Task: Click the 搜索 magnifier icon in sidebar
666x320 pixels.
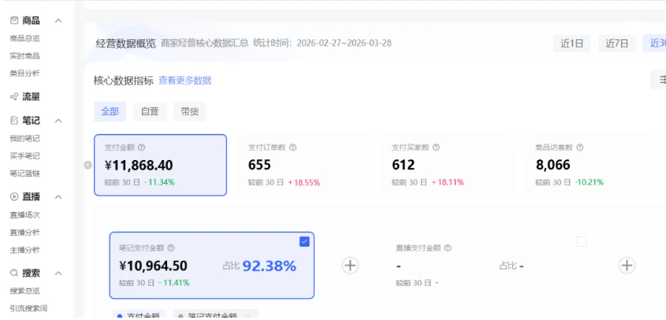Action: [x=14, y=273]
